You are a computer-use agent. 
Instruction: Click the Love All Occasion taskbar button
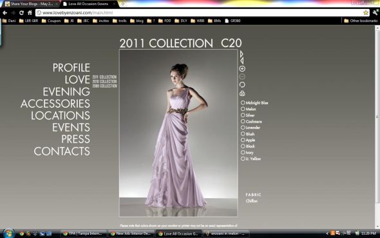(178, 233)
